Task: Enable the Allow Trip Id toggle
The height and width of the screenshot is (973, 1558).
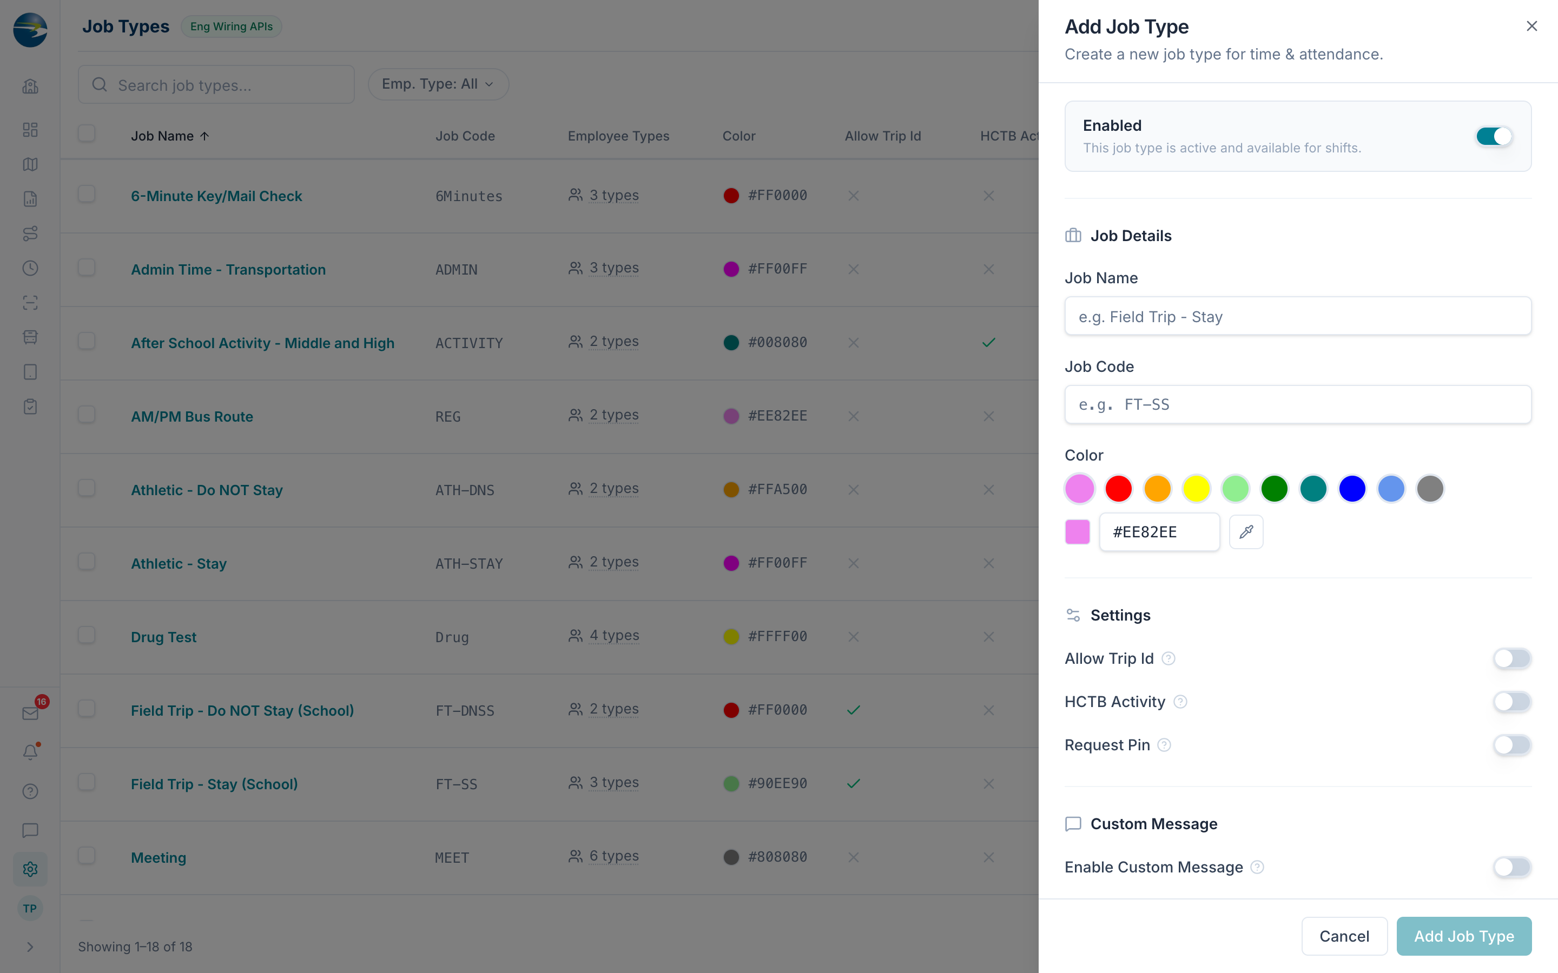Action: (x=1511, y=658)
